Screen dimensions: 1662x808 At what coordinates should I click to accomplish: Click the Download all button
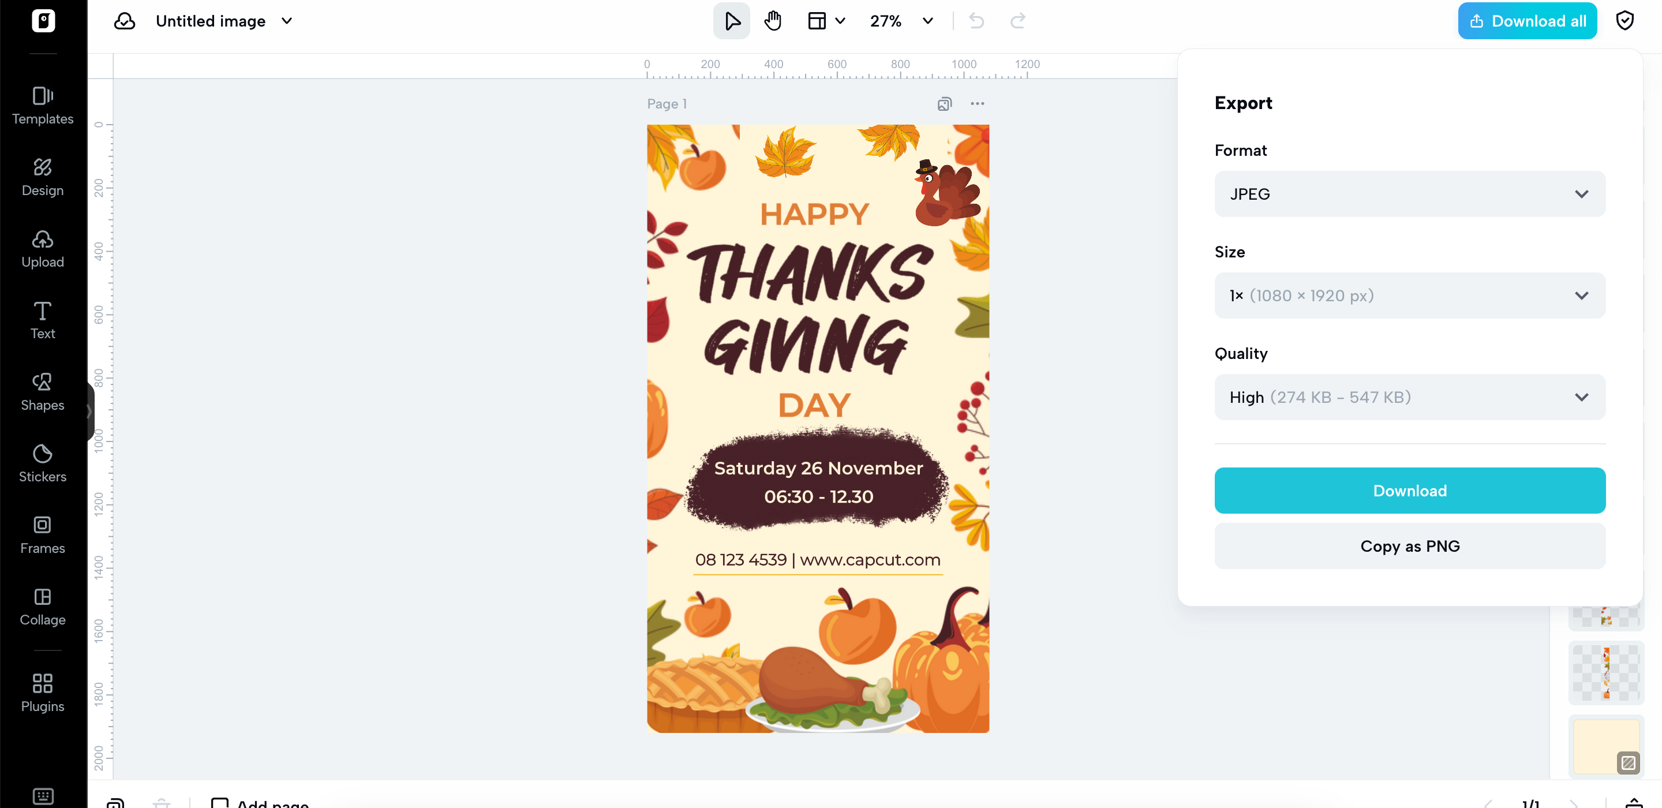click(x=1526, y=21)
